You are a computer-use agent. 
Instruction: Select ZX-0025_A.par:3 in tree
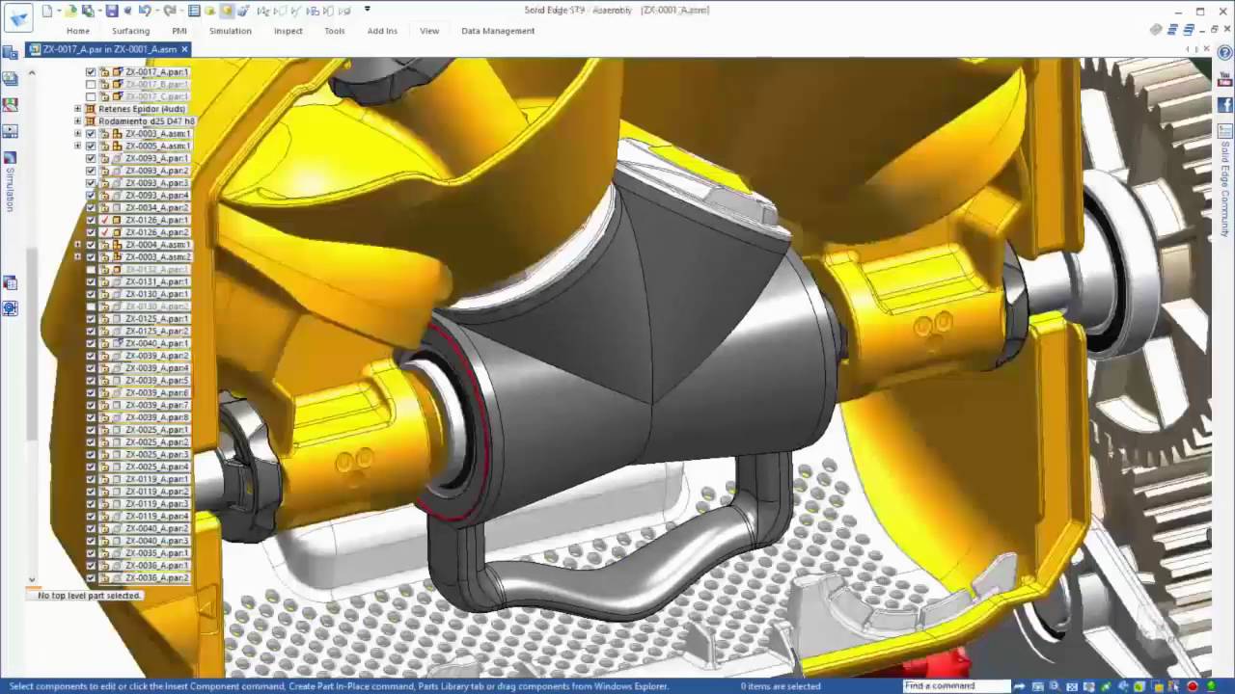pos(157,455)
